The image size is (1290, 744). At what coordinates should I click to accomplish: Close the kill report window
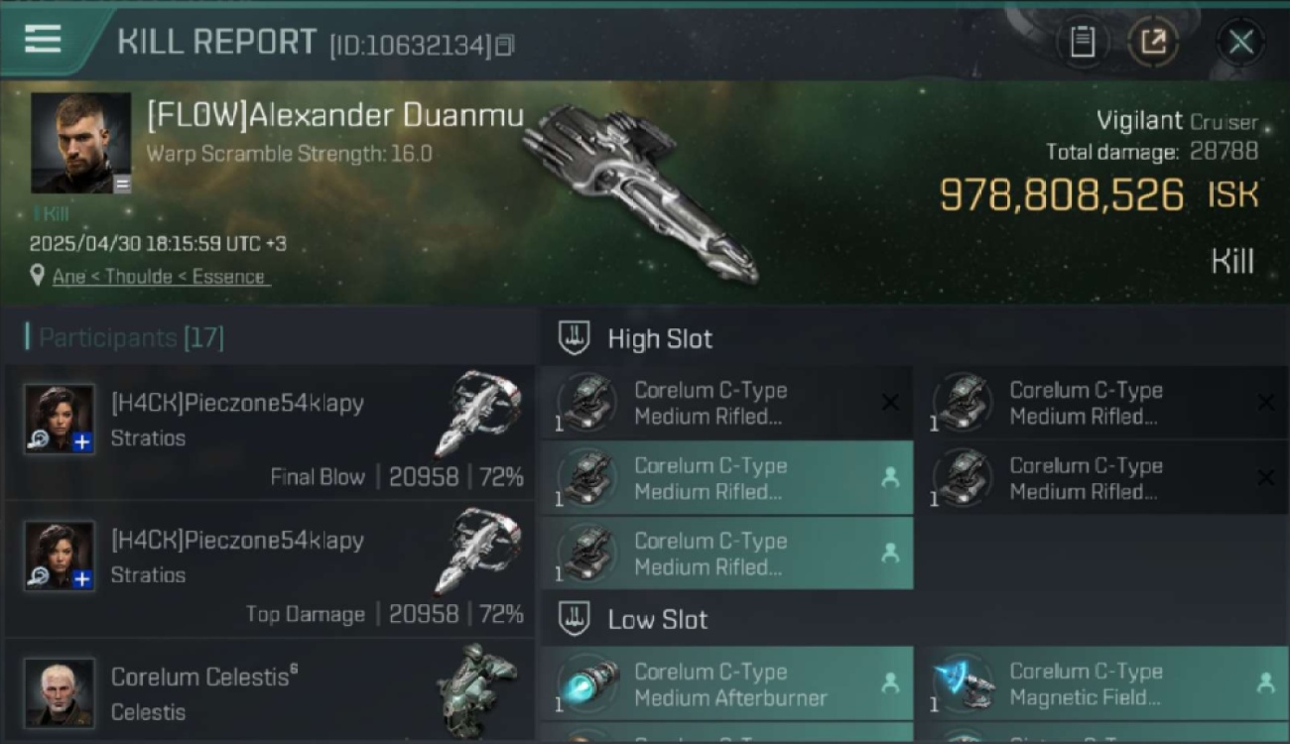pyautogui.click(x=1240, y=42)
